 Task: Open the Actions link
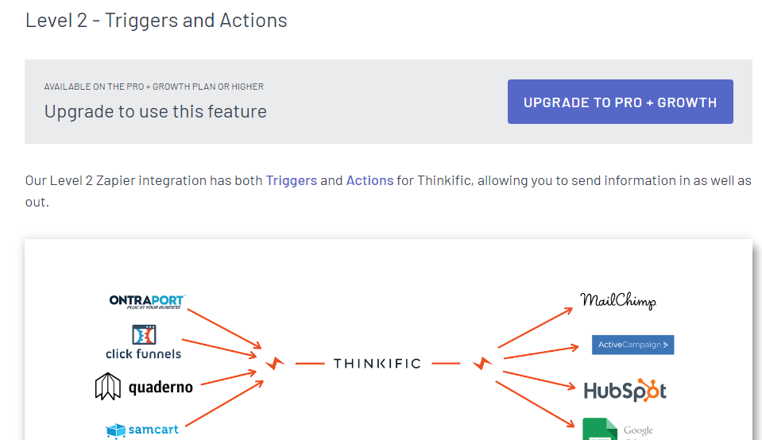point(369,180)
